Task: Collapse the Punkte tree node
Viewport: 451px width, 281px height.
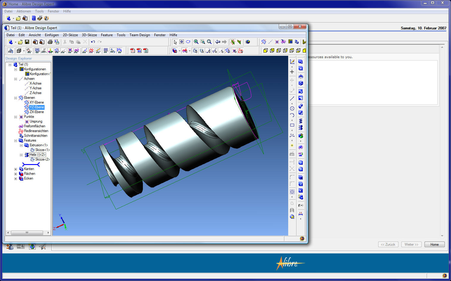Action: pos(15,117)
